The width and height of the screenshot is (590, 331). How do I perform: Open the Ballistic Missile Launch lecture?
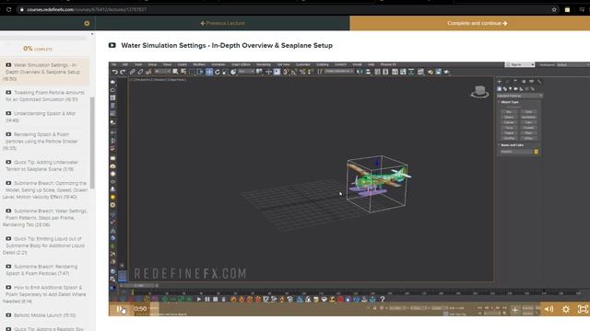(44, 315)
